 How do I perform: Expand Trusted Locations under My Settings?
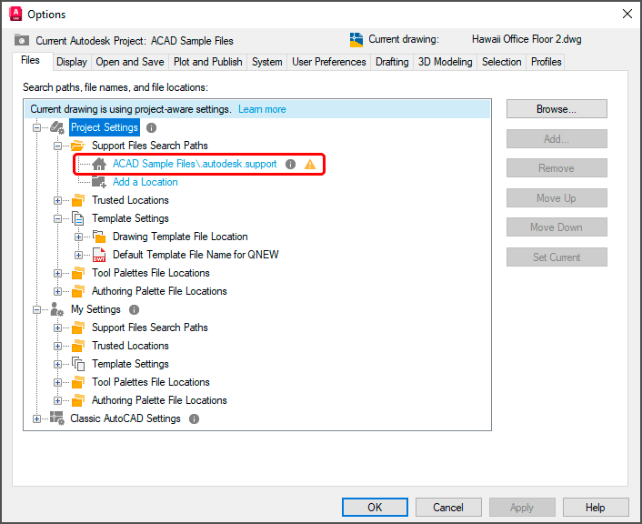(57, 346)
